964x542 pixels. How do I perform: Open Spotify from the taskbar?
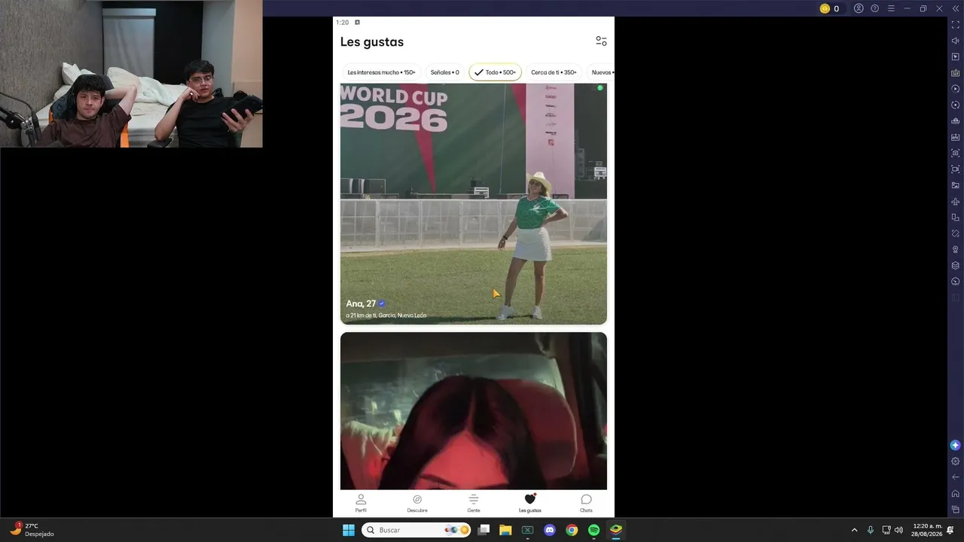click(593, 530)
